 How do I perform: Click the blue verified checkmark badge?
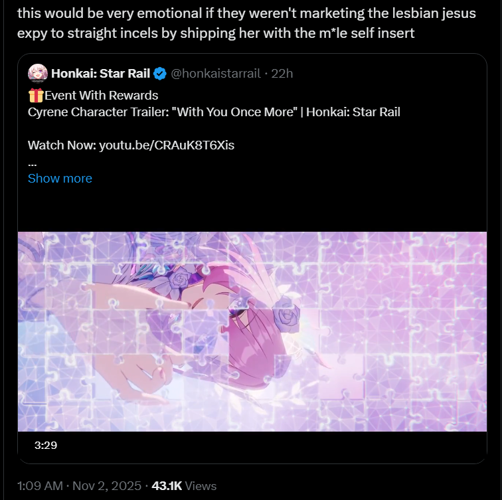pyautogui.click(x=160, y=74)
